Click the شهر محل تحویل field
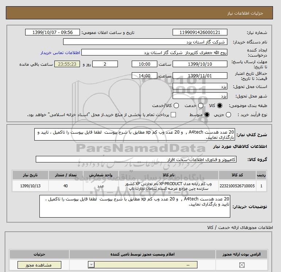The image size is (281, 272). [x=200, y=96]
